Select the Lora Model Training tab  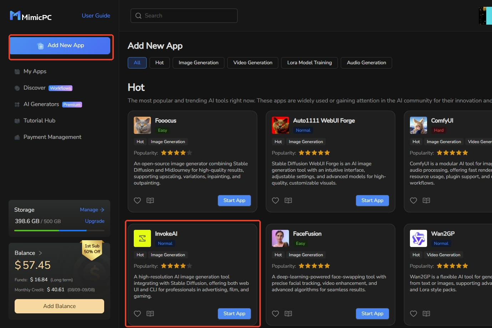click(x=310, y=63)
